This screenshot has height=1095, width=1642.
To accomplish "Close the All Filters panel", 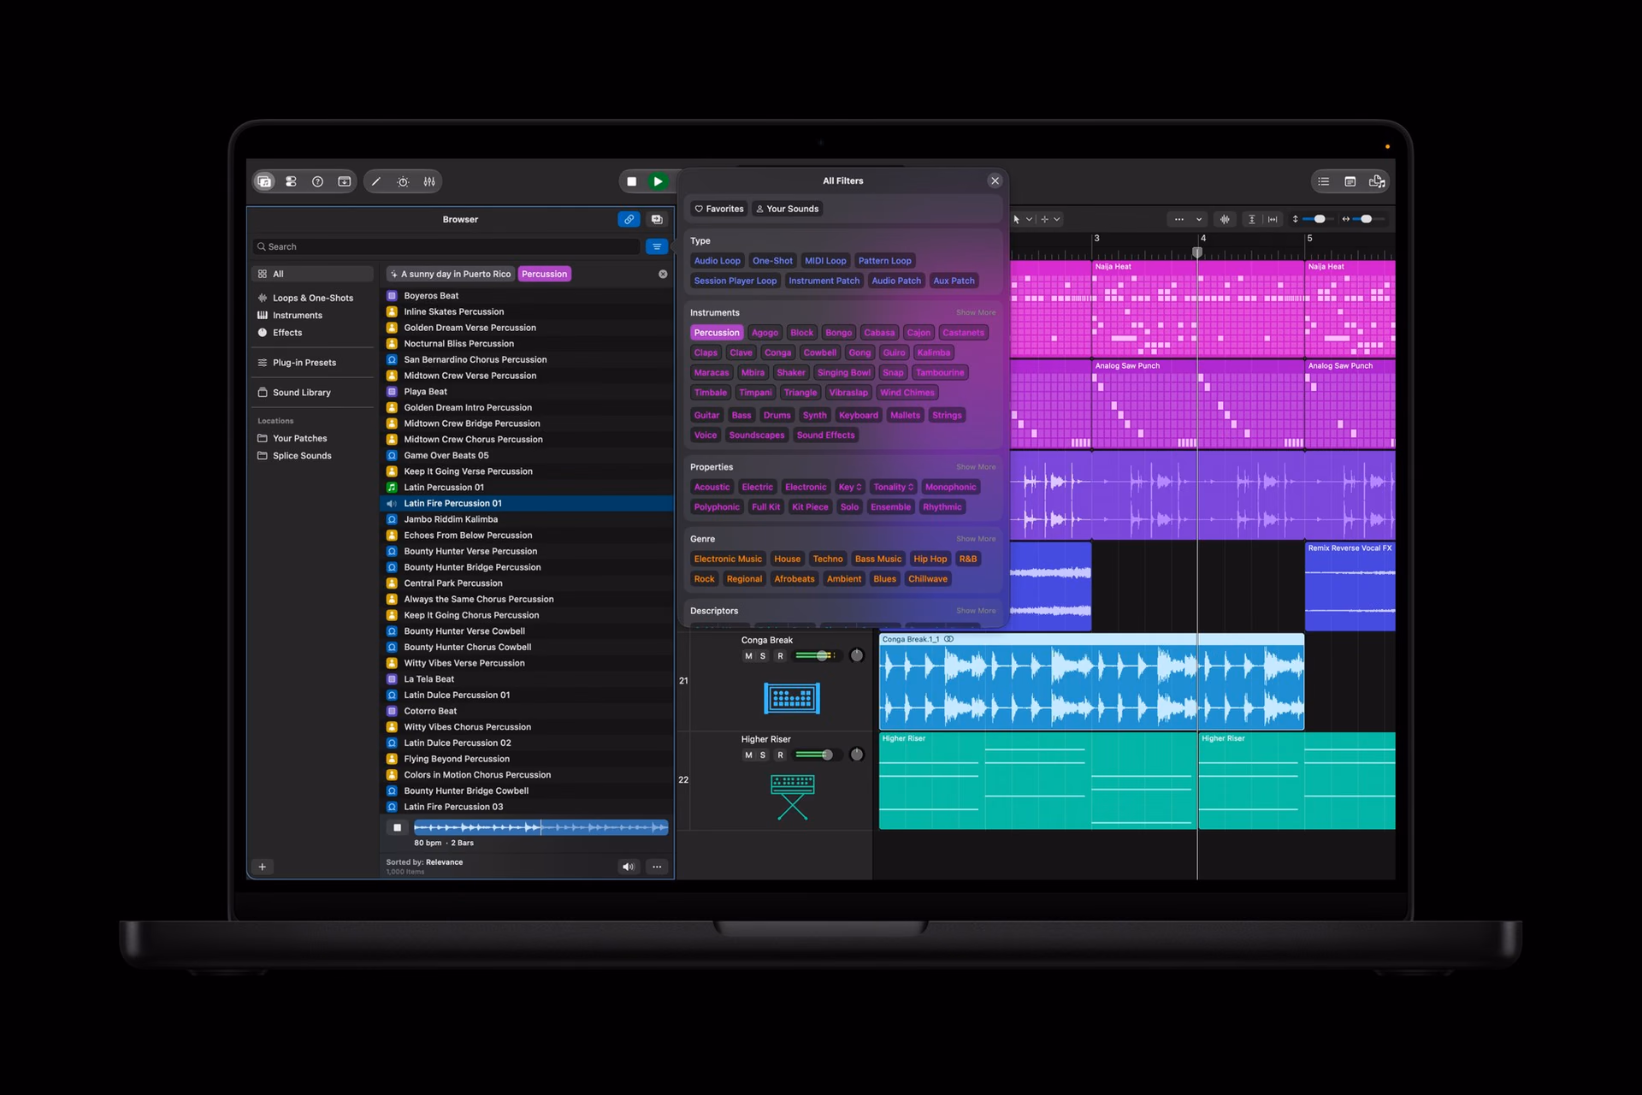I will click(x=995, y=181).
